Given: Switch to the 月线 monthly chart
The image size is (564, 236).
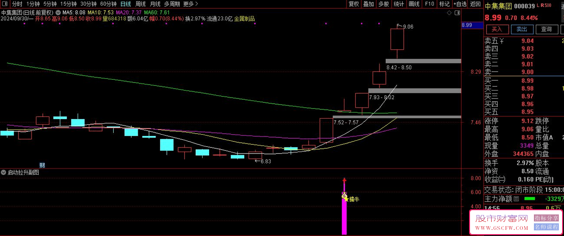Looking at the screenshot, I should click(x=155, y=4).
